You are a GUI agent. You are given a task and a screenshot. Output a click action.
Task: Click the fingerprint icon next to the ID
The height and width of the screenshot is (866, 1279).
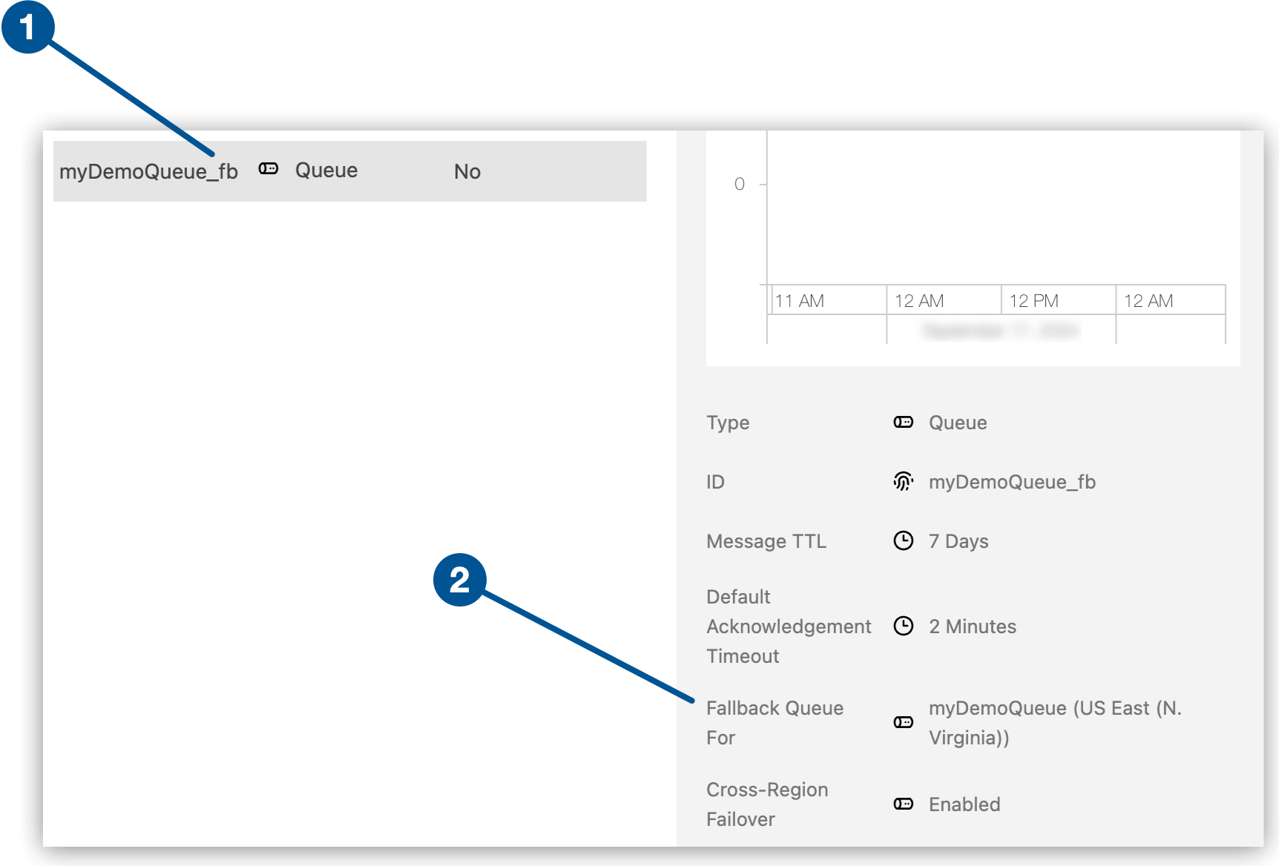click(903, 482)
